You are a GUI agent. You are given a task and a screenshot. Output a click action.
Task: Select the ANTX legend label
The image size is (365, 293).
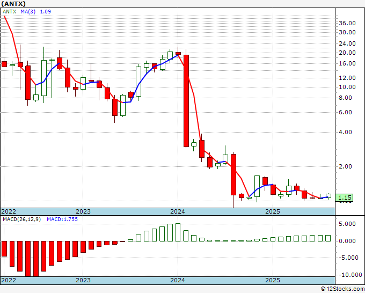pyautogui.click(x=10, y=12)
